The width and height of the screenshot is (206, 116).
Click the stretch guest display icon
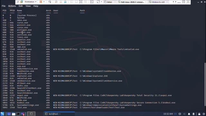click(98, 2)
